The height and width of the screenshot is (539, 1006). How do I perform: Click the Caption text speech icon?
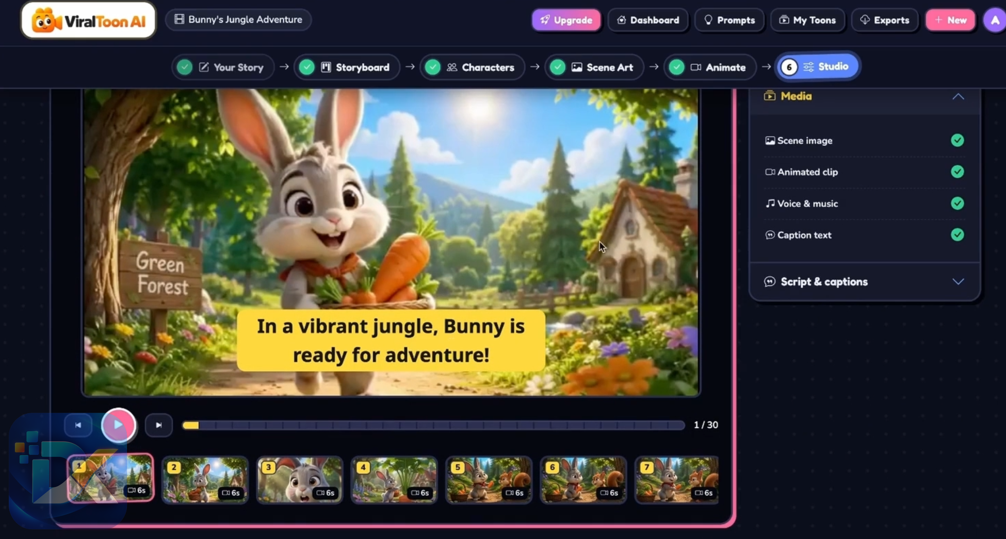pyautogui.click(x=770, y=235)
